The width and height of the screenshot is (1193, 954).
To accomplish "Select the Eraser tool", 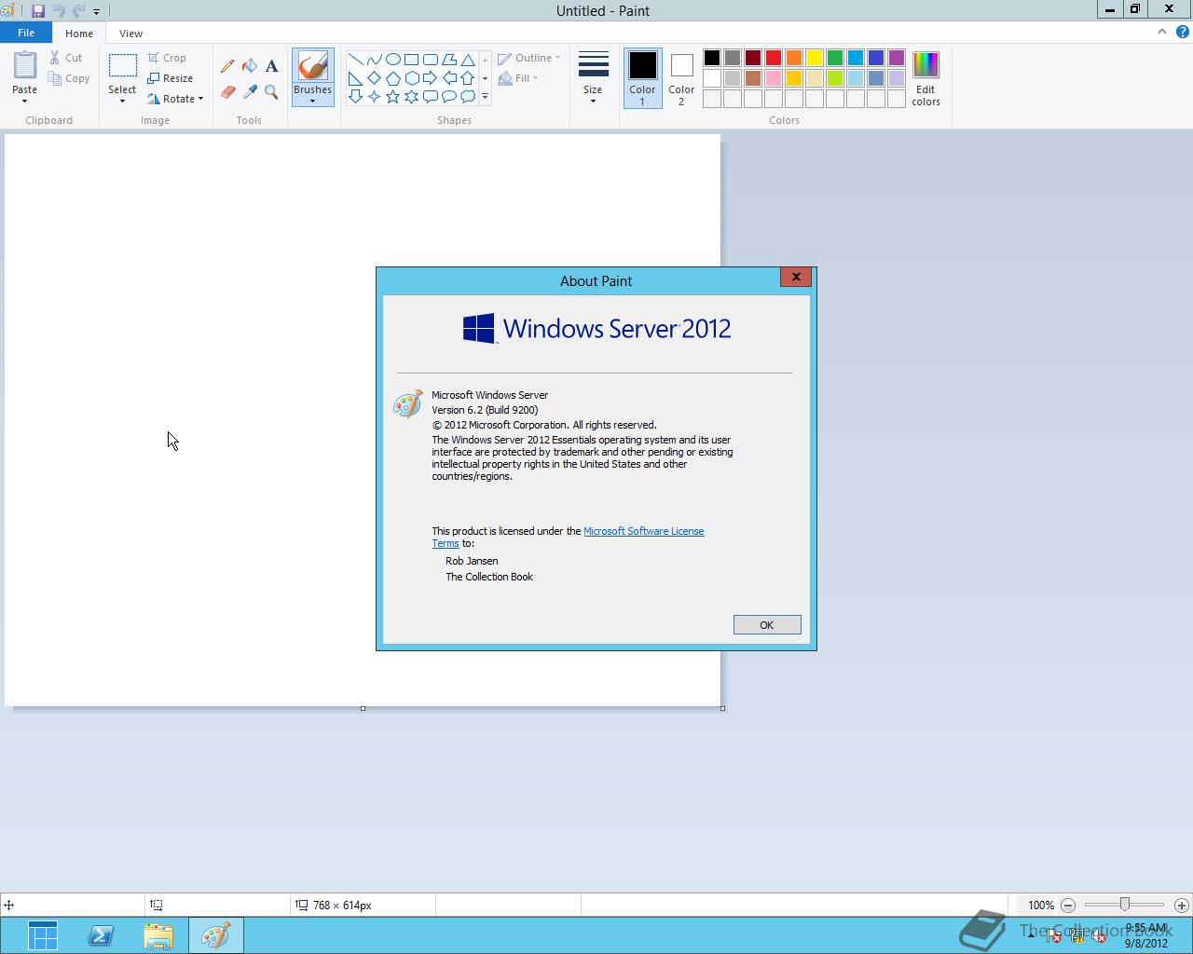I will [227, 91].
